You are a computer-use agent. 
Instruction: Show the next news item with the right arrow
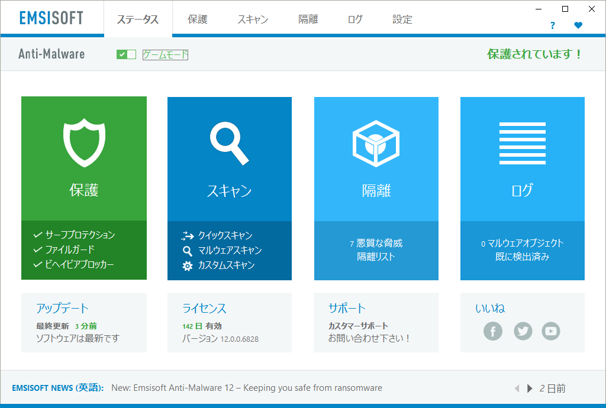pyautogui.click(x=528, y=388)
